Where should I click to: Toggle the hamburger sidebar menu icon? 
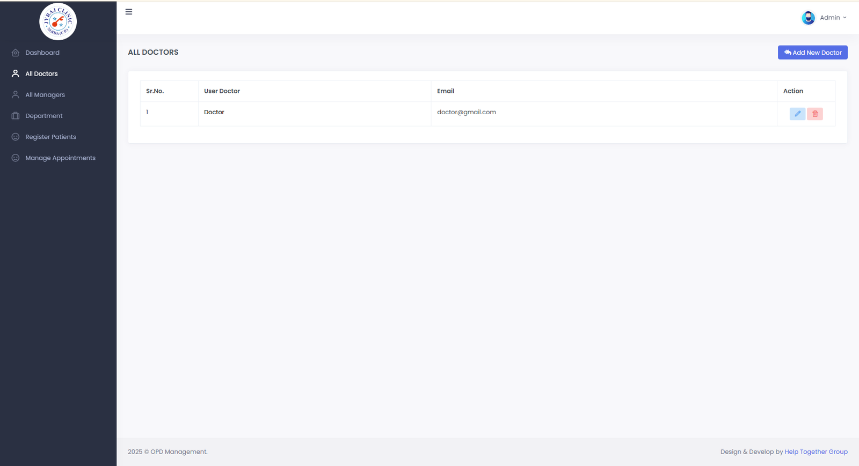(x=129, y=12)
